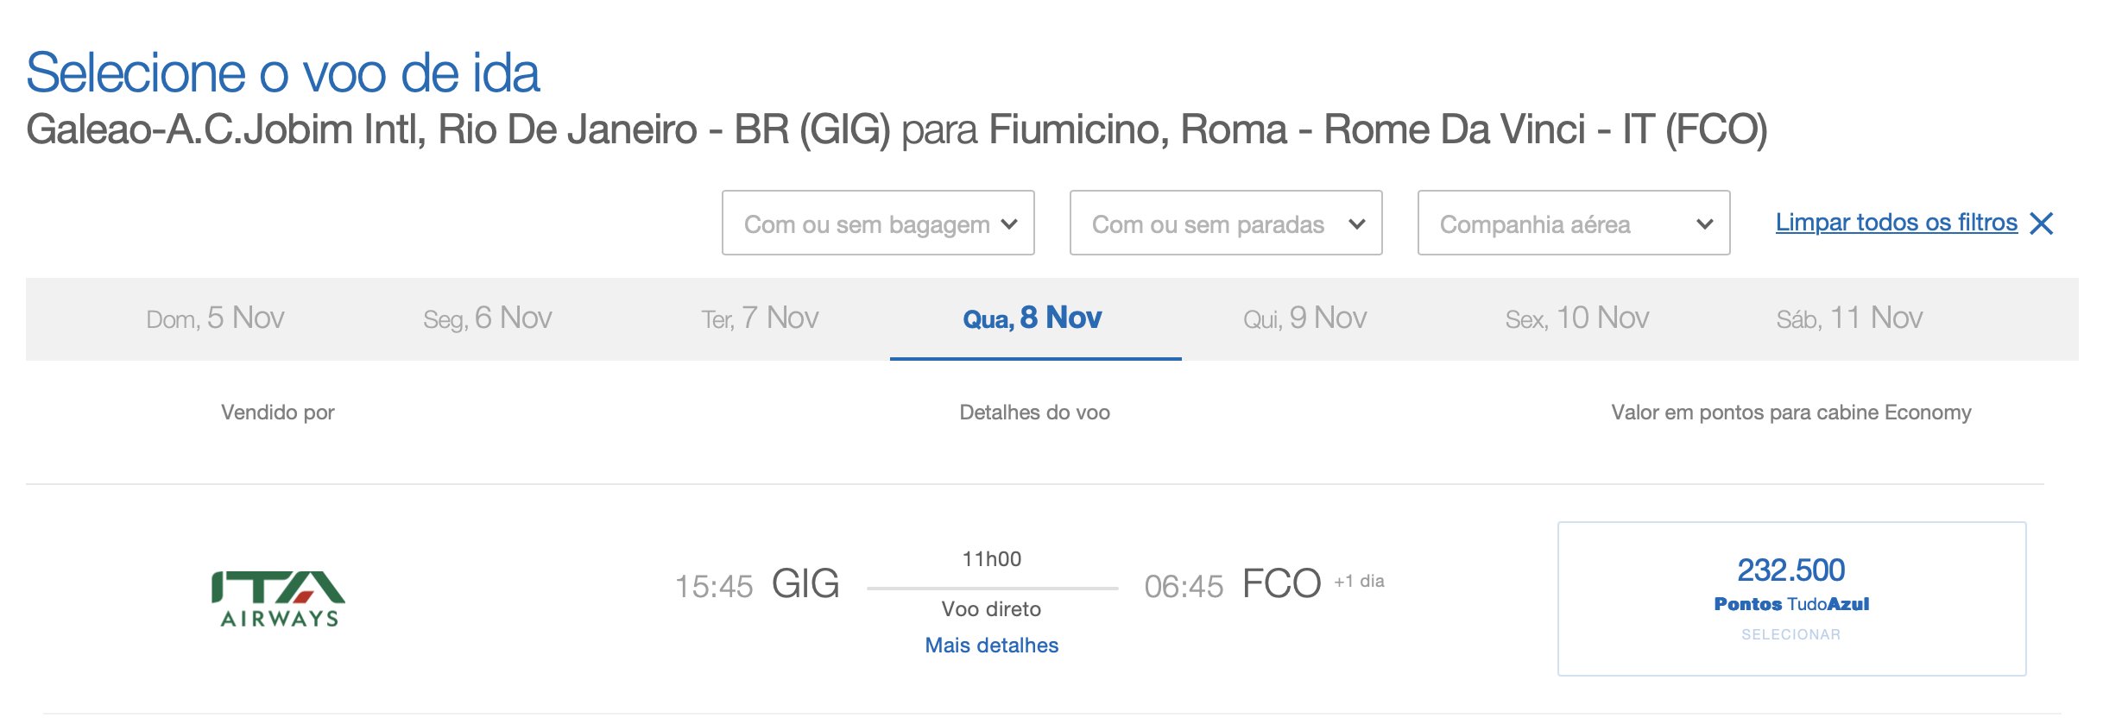Click the 11h00 direct flight duration line

[993, 589]
